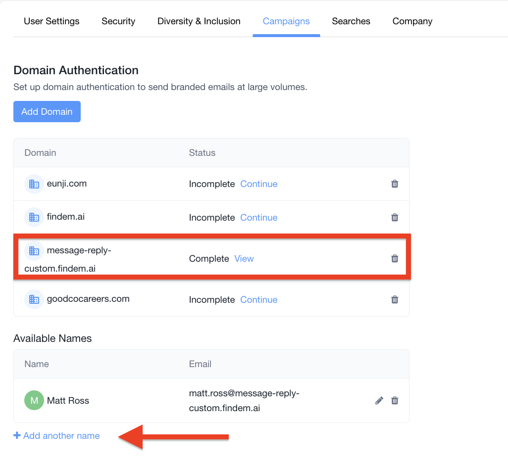The width and height of the screenshot is (508, 470).
Task: Click the building icon beside eunji.com
Action: pyautogui.click(x=34, y=184)
